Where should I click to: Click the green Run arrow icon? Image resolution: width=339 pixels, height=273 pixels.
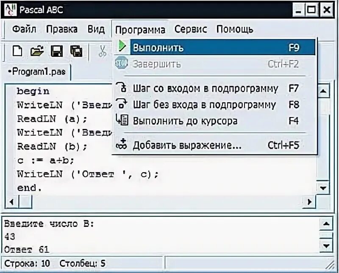click(x=122, y=46)
